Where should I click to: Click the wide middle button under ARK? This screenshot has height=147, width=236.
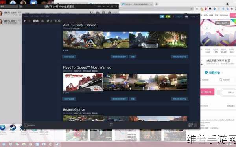coord(119,57)
